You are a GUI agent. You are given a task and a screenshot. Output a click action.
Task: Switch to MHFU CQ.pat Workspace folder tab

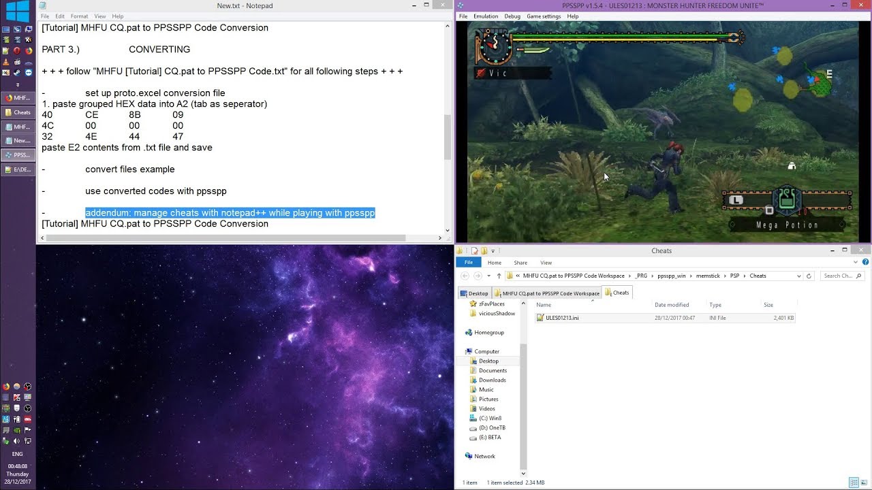pyautogui.click(x=547, y=293)
